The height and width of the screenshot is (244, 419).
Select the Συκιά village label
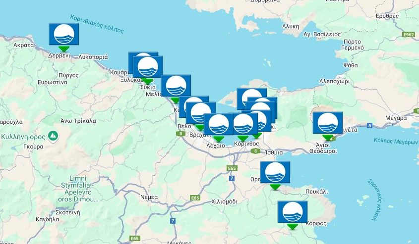[148, 88]
